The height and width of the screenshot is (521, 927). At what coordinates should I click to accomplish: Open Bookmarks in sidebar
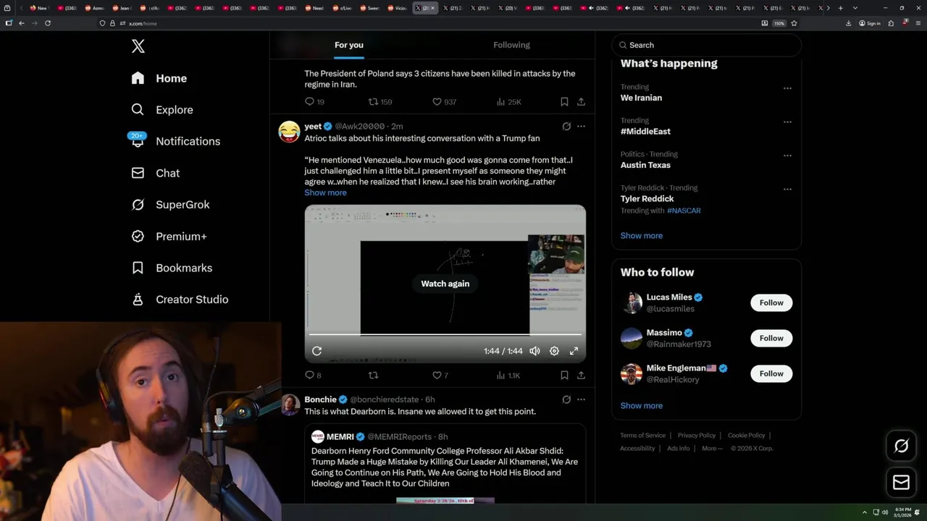(x=172, y=268)
